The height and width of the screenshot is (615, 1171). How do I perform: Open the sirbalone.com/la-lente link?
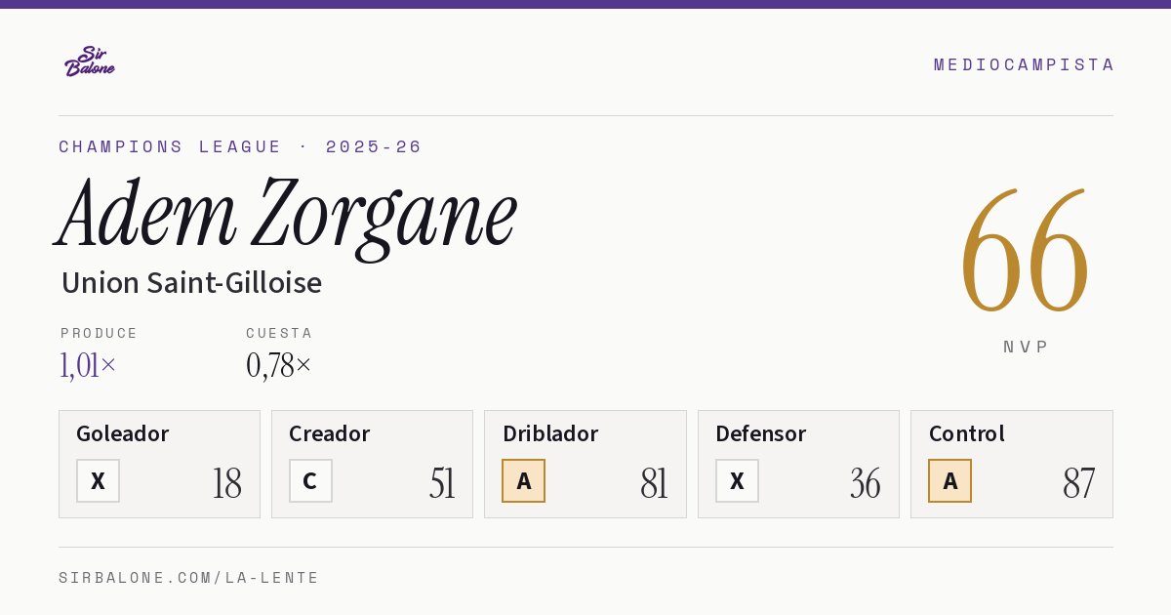(x=189, y=578)
